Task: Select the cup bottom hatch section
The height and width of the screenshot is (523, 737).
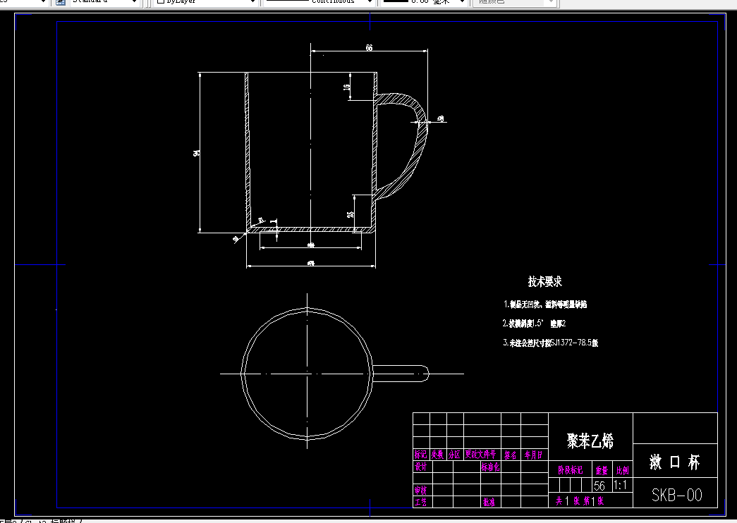Action: click(310, 230)
